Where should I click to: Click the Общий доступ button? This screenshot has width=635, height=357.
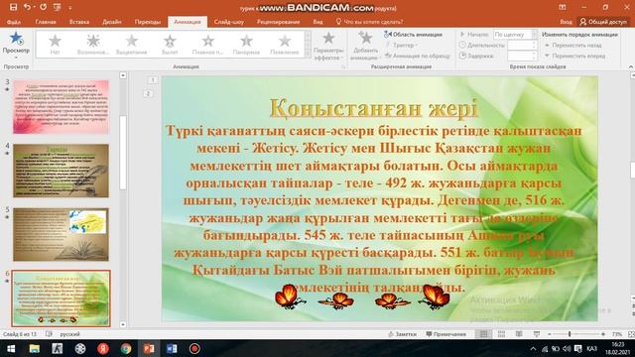602,22
